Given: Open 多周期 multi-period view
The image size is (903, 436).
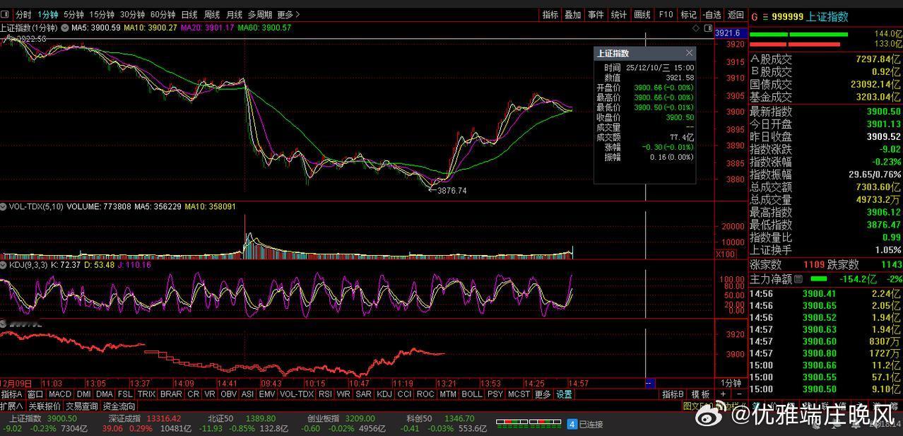Looking at the screenshot, I should (260, 14).
